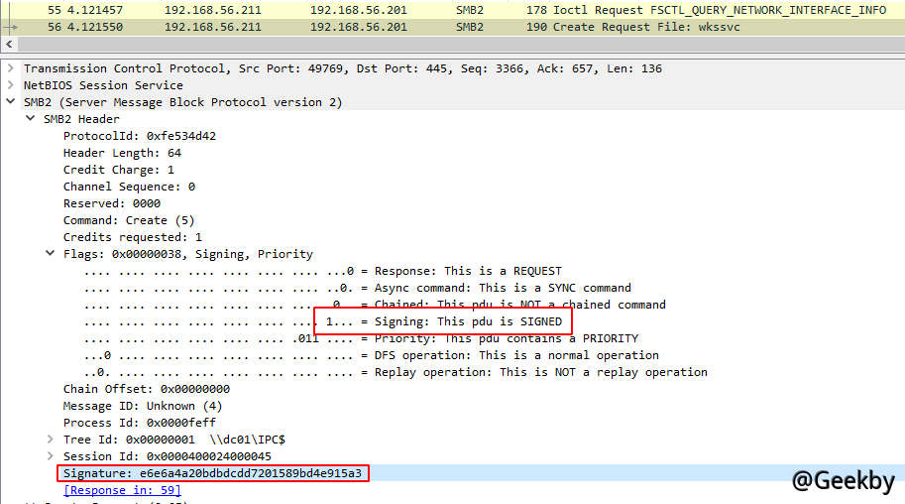Viewport: 905px width, 504px height.
Task: Select the Credits requested field
Action: 133,237
